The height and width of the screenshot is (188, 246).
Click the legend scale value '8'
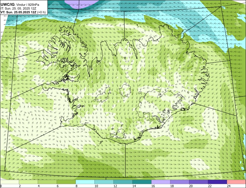click(x=77, y=186)
